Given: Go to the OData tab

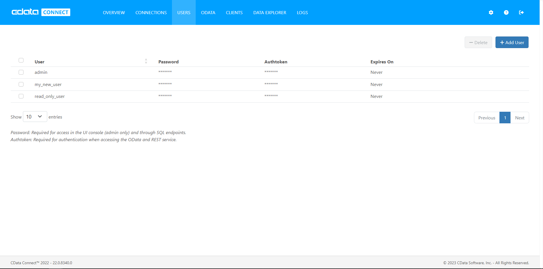Looking at the screenshot, I should pos(208,12).
